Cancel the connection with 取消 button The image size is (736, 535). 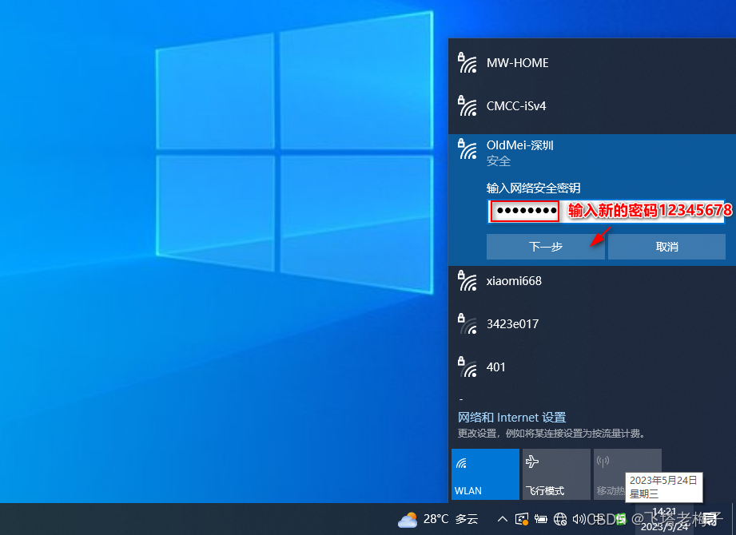point(666,247)
